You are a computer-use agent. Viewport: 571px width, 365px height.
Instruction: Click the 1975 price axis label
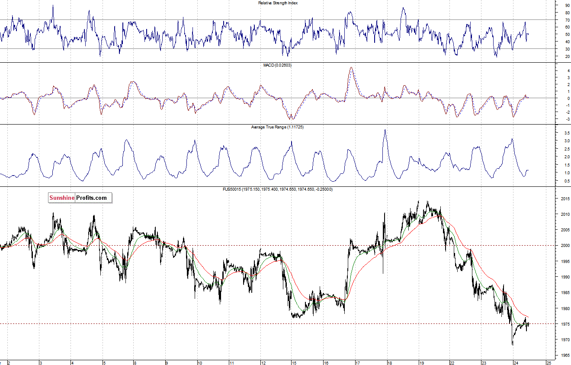coord(565,324)
